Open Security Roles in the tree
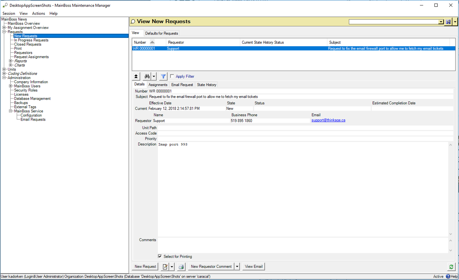Screen dimensions: 459x280 [26, 90]
